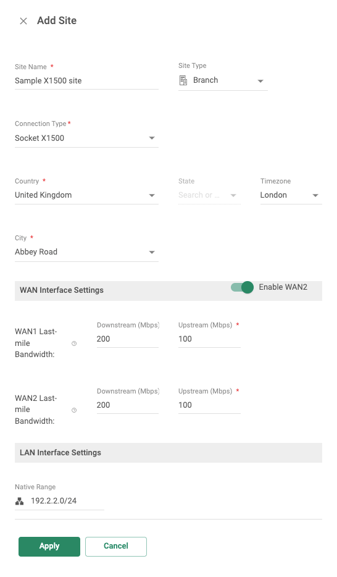This screenshot has height=577, width=337.
Task: Open the Country United Kingdom dropdown
Action: point(87,195)
